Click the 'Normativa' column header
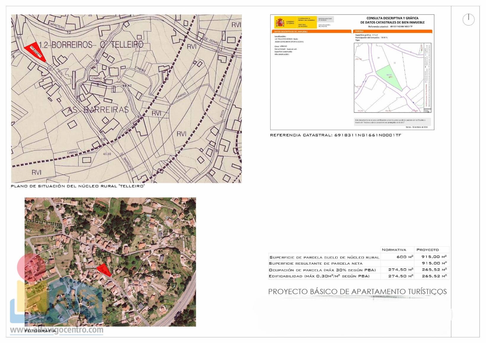Viewport: 486px width, 343px height. [x=394, y=250]
